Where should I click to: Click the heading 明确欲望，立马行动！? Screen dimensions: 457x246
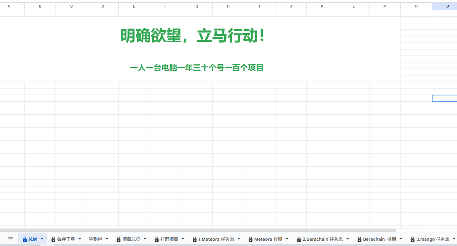point(193,36)
